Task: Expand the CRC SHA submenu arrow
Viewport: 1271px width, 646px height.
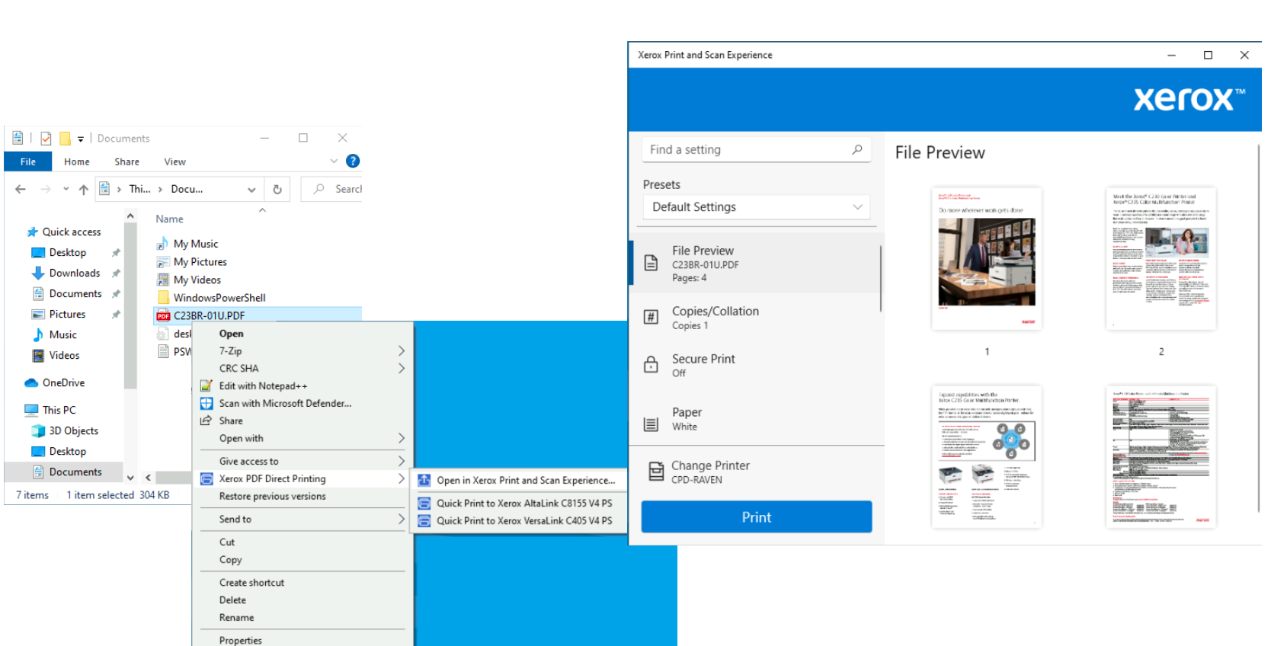Action: [401, 368]
